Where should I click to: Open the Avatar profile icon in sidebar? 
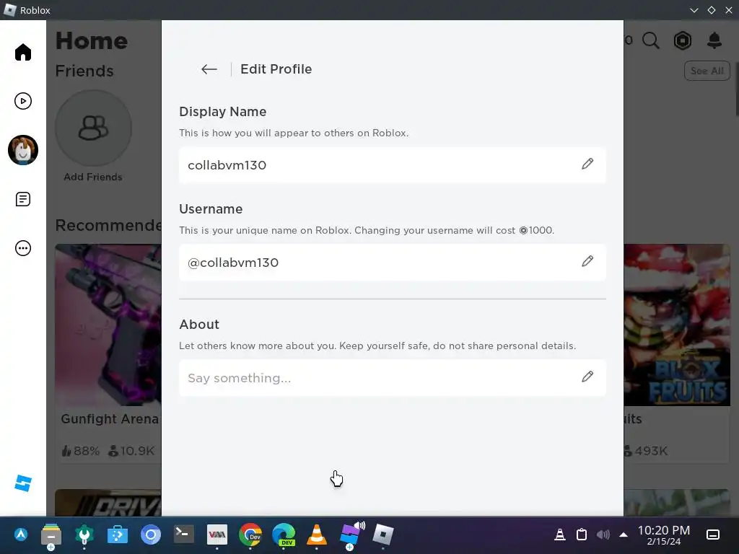(x=22, y=150)
